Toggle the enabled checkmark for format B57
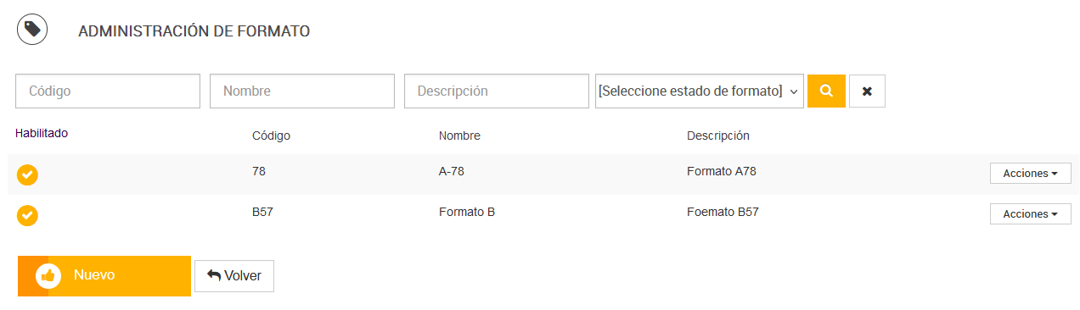Image resolution: width=1080 pixels, height=310 pixels. pyautogui.click(x=27, y=215)
